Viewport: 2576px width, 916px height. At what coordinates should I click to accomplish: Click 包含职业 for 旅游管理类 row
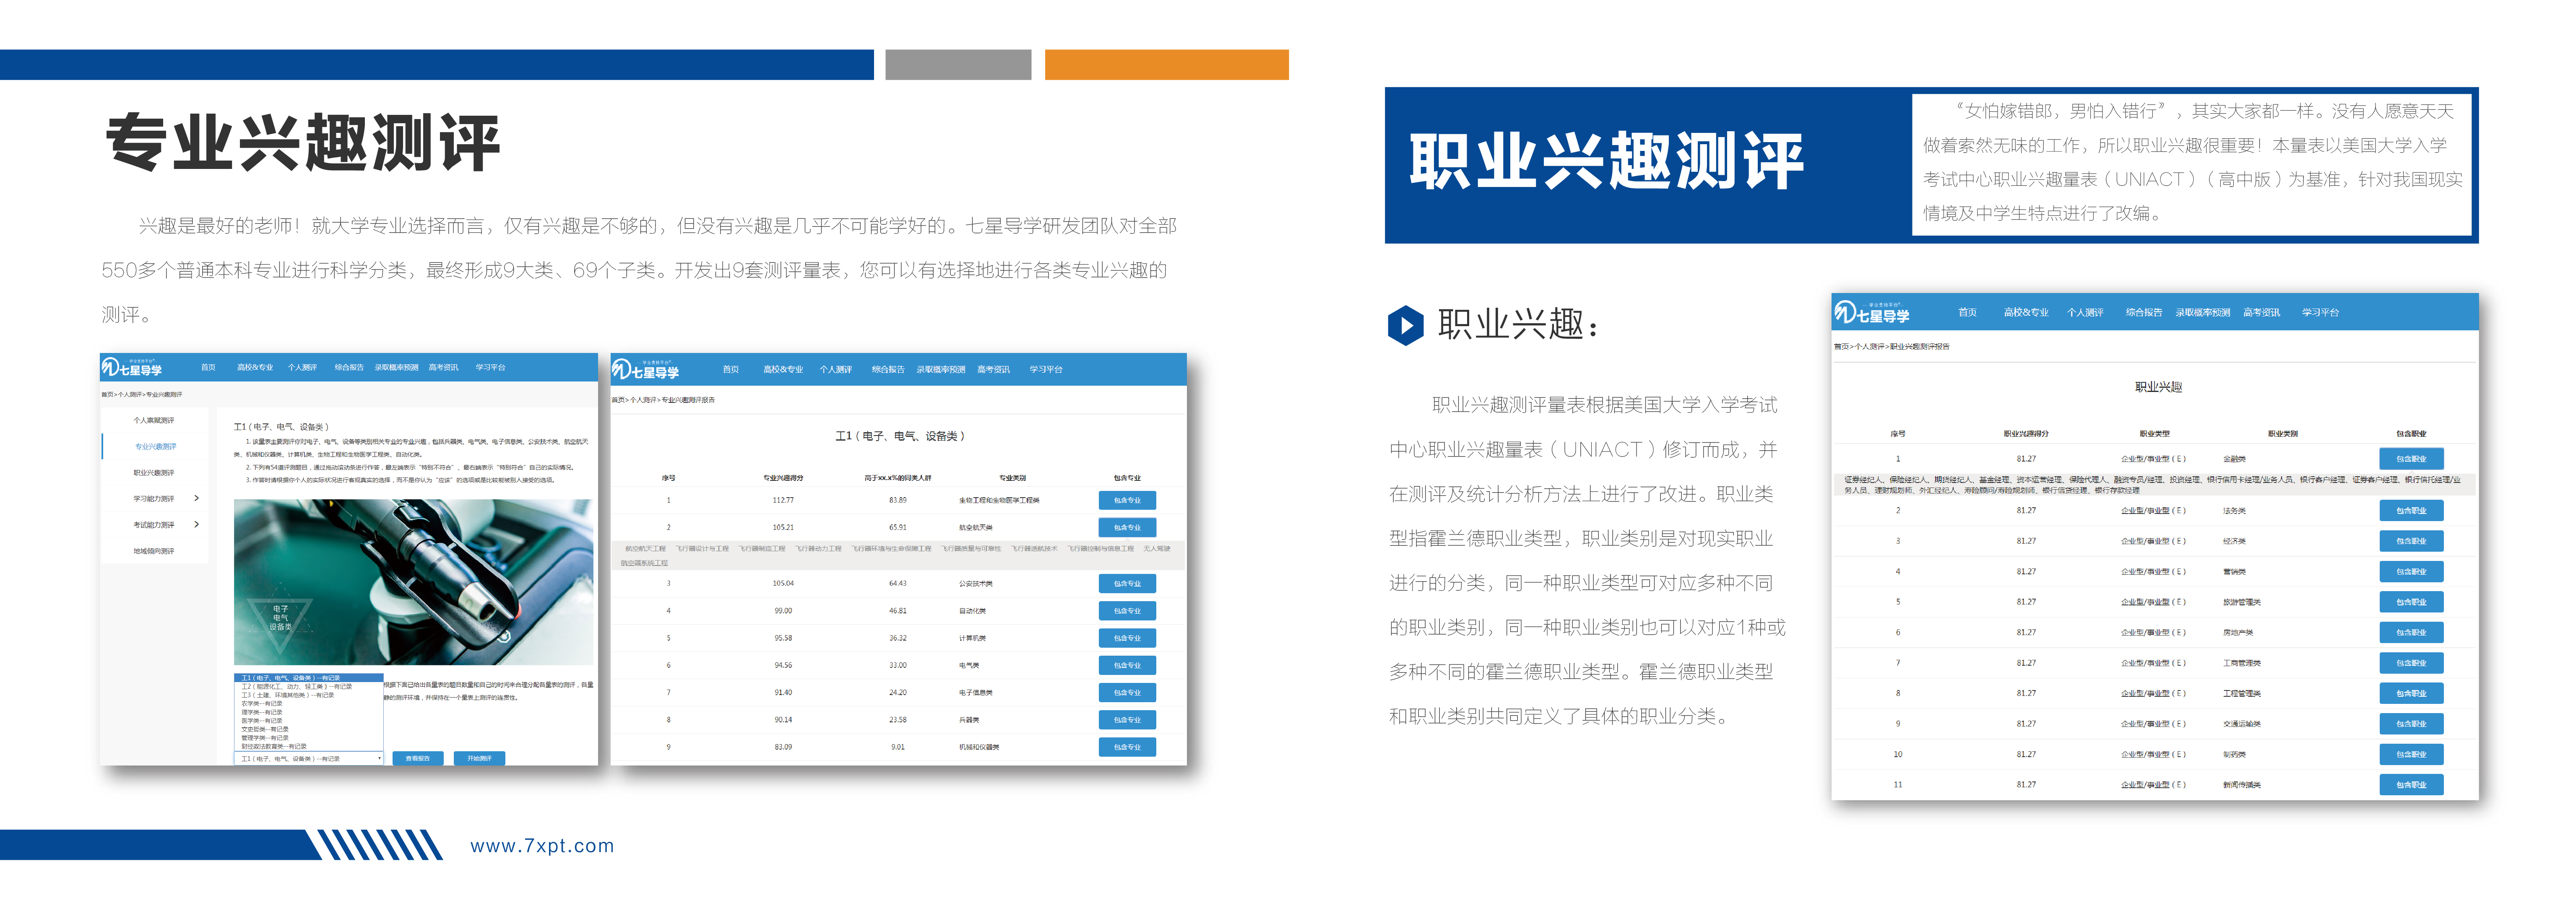tap(2411, 602)
